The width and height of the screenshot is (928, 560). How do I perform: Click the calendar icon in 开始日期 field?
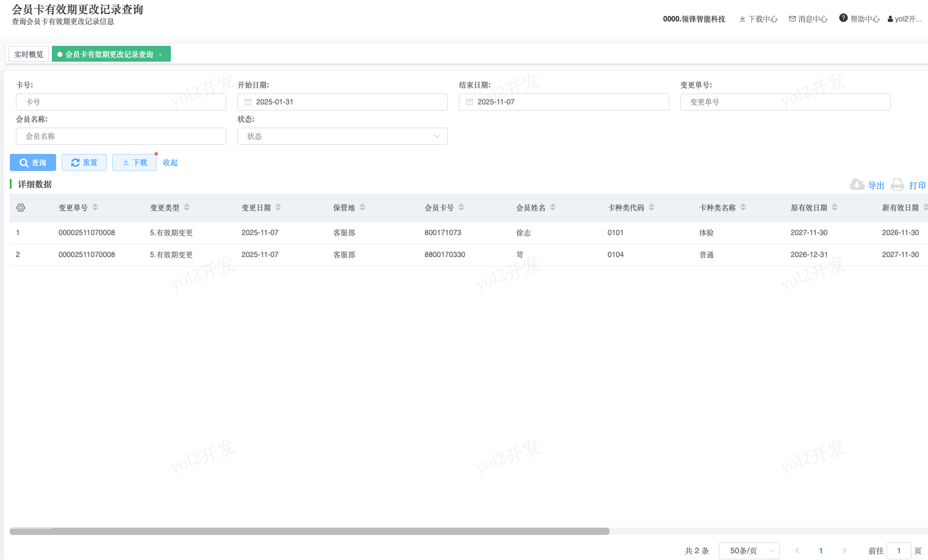(x=248, y=102)
